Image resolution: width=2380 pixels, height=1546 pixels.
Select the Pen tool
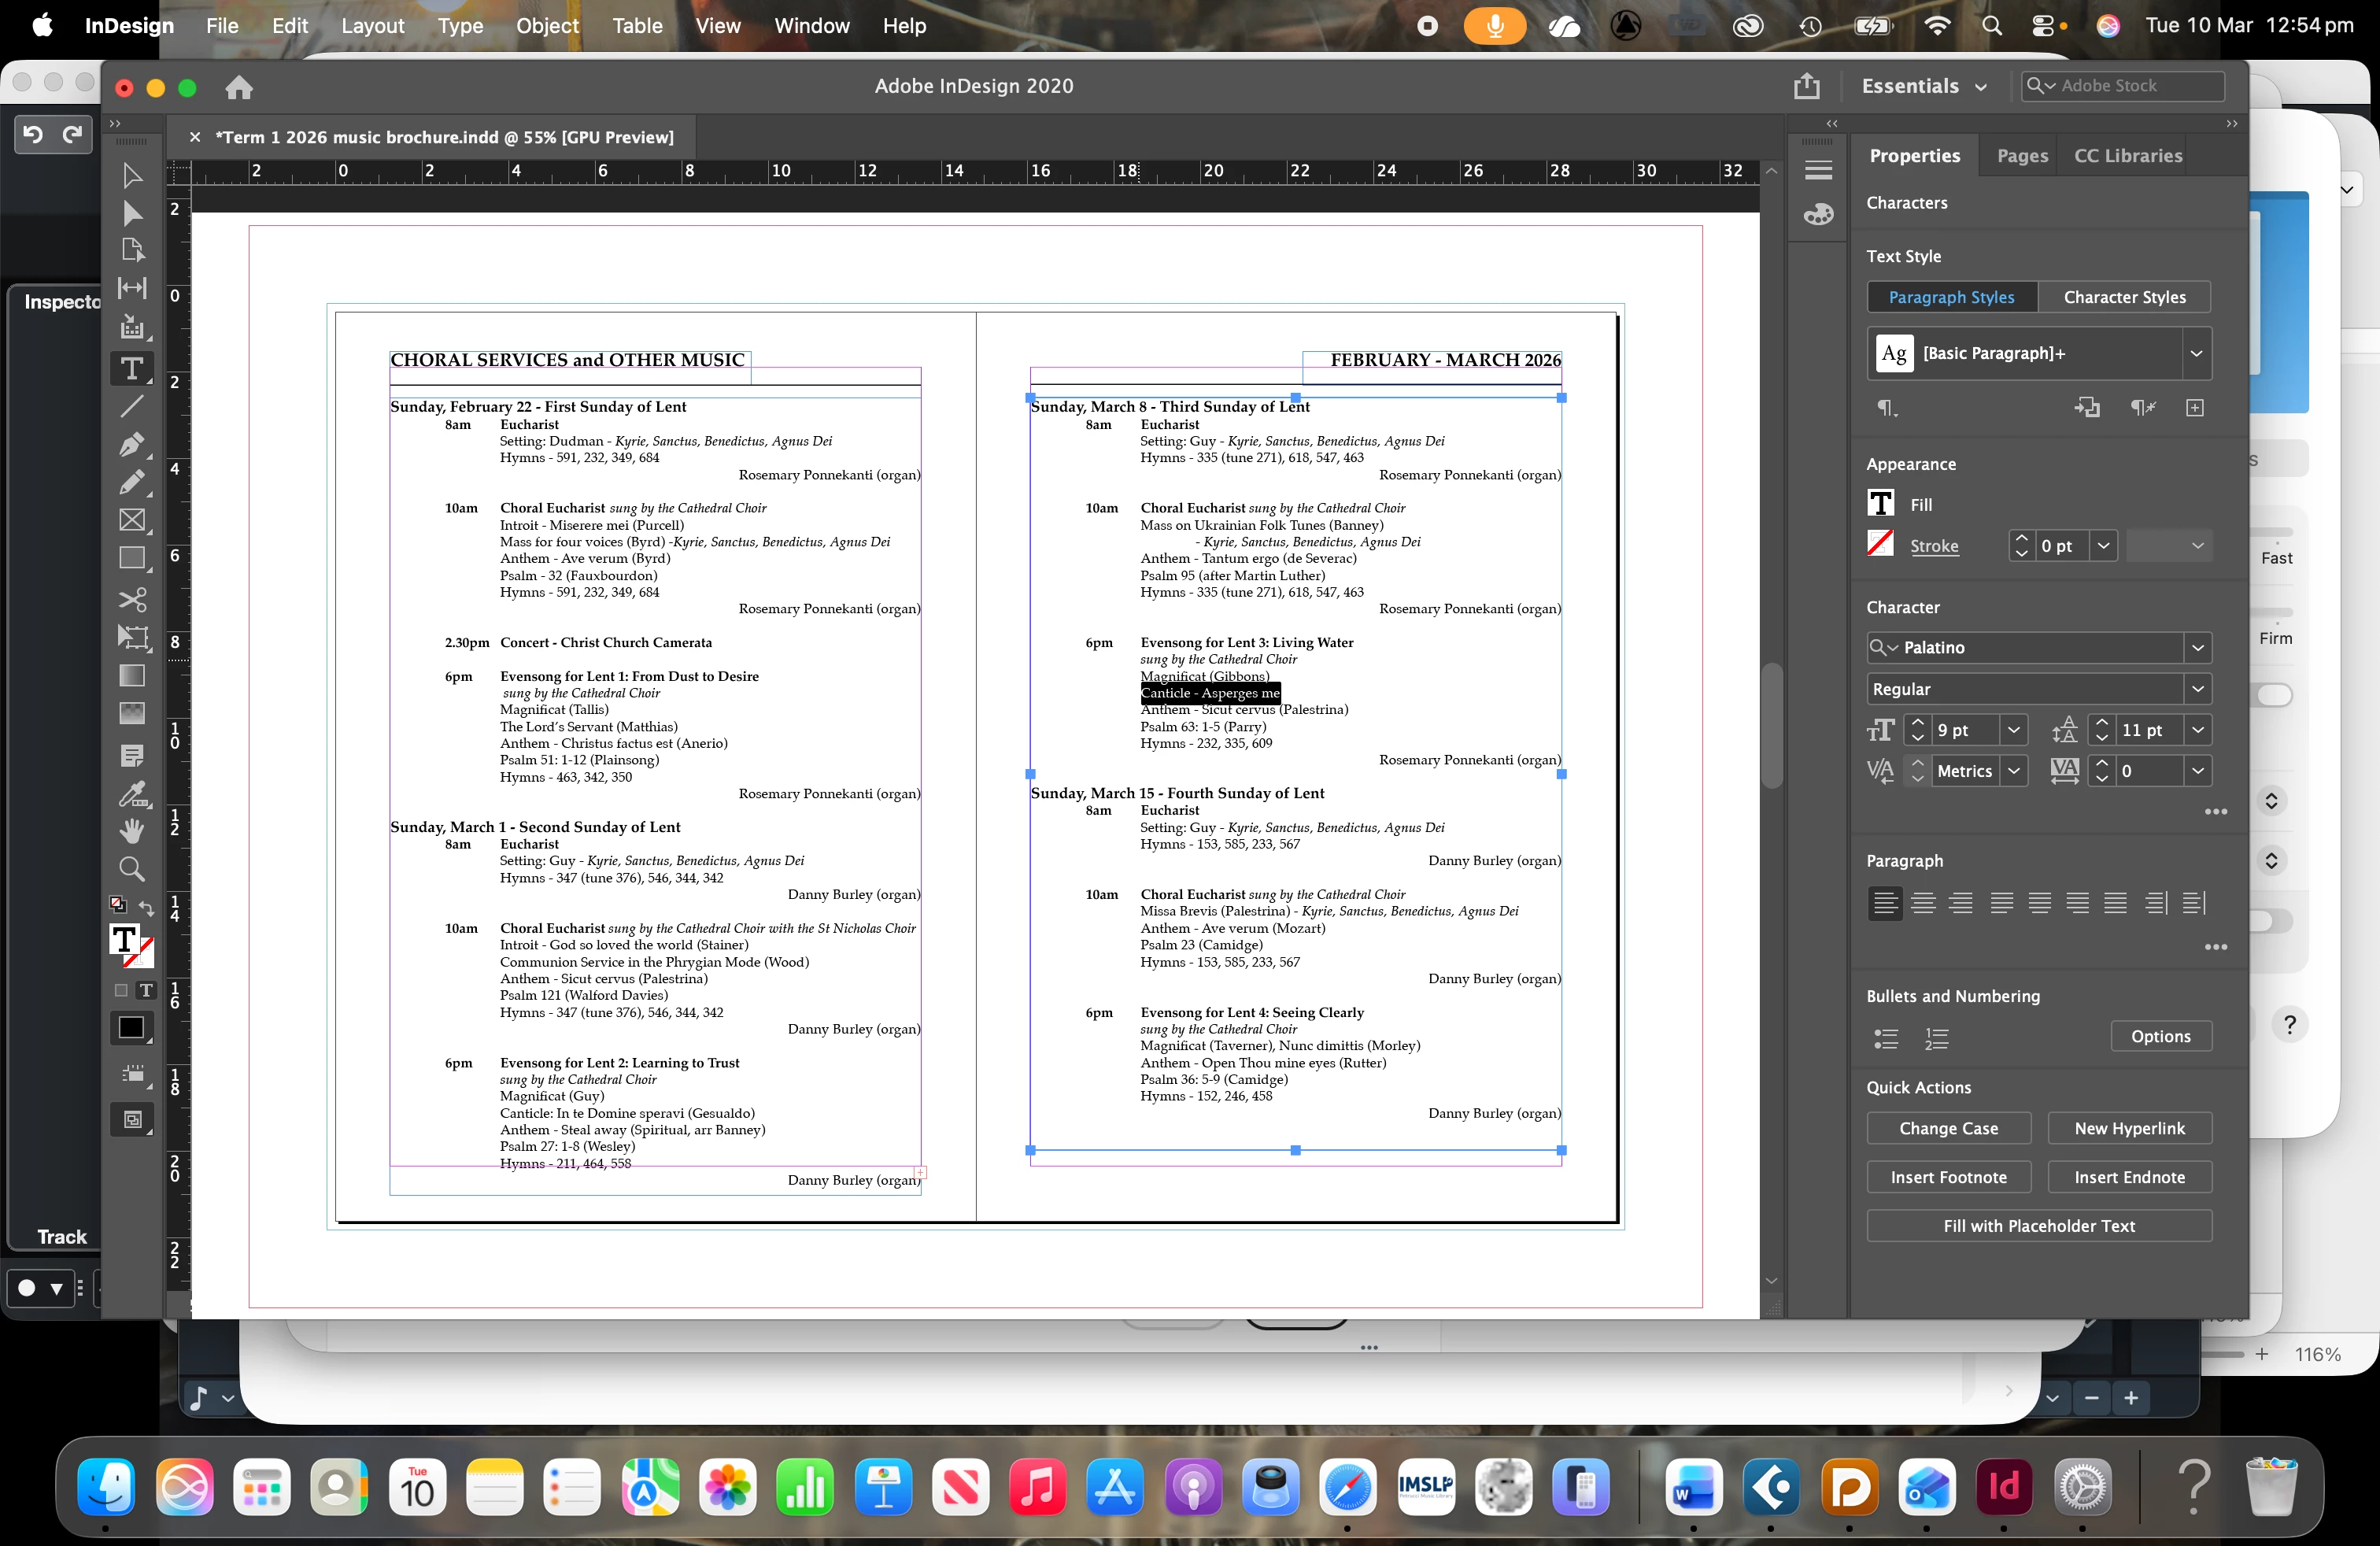131,444
